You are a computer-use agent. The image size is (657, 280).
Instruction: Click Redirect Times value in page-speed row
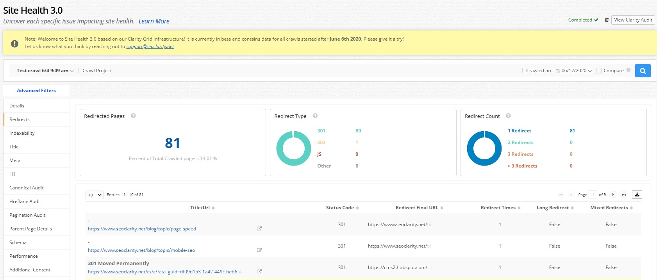coord(500,225)
